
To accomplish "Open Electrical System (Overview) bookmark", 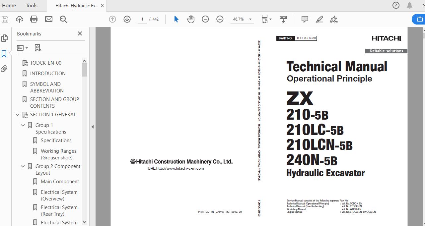I will point(59,196).
